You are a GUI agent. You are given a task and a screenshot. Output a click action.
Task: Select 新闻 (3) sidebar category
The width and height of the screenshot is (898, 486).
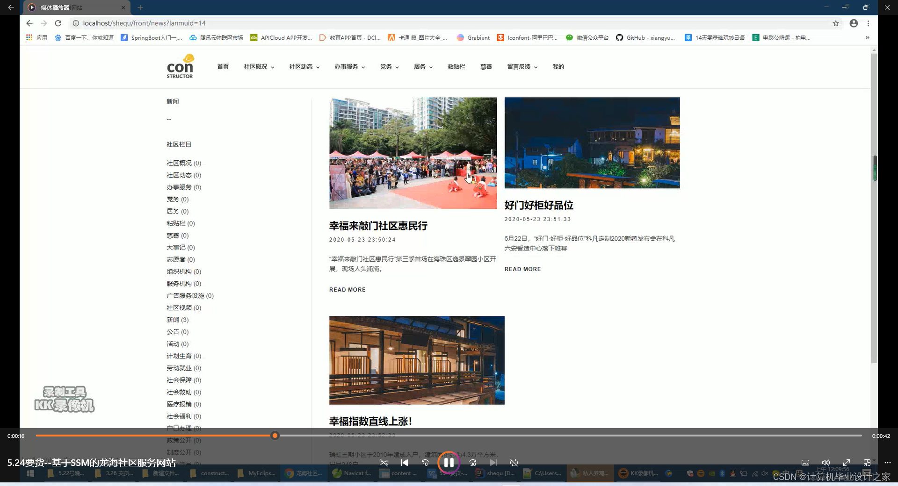pos(178,320)
